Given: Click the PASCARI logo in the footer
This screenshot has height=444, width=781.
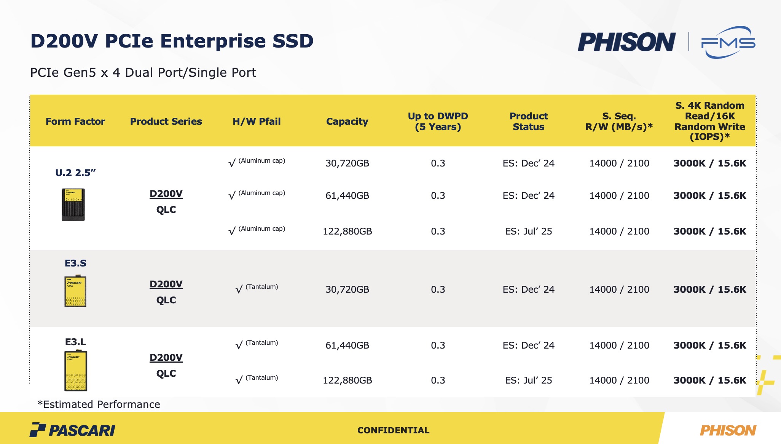Looking at the screenshot, I should click(72, 430).
